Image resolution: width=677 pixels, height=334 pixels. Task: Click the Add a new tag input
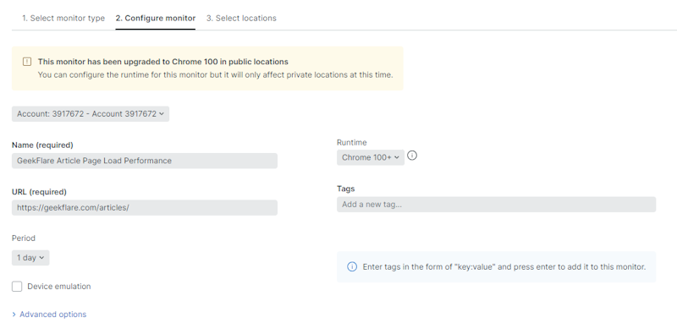(496, 205)
